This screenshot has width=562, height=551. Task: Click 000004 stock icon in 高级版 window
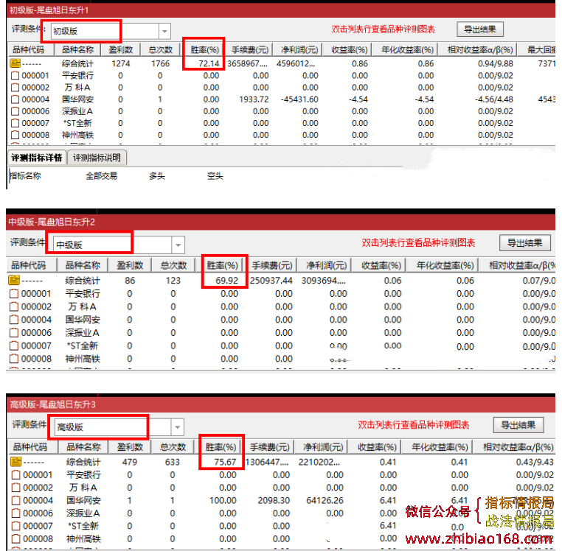point(16,500)
